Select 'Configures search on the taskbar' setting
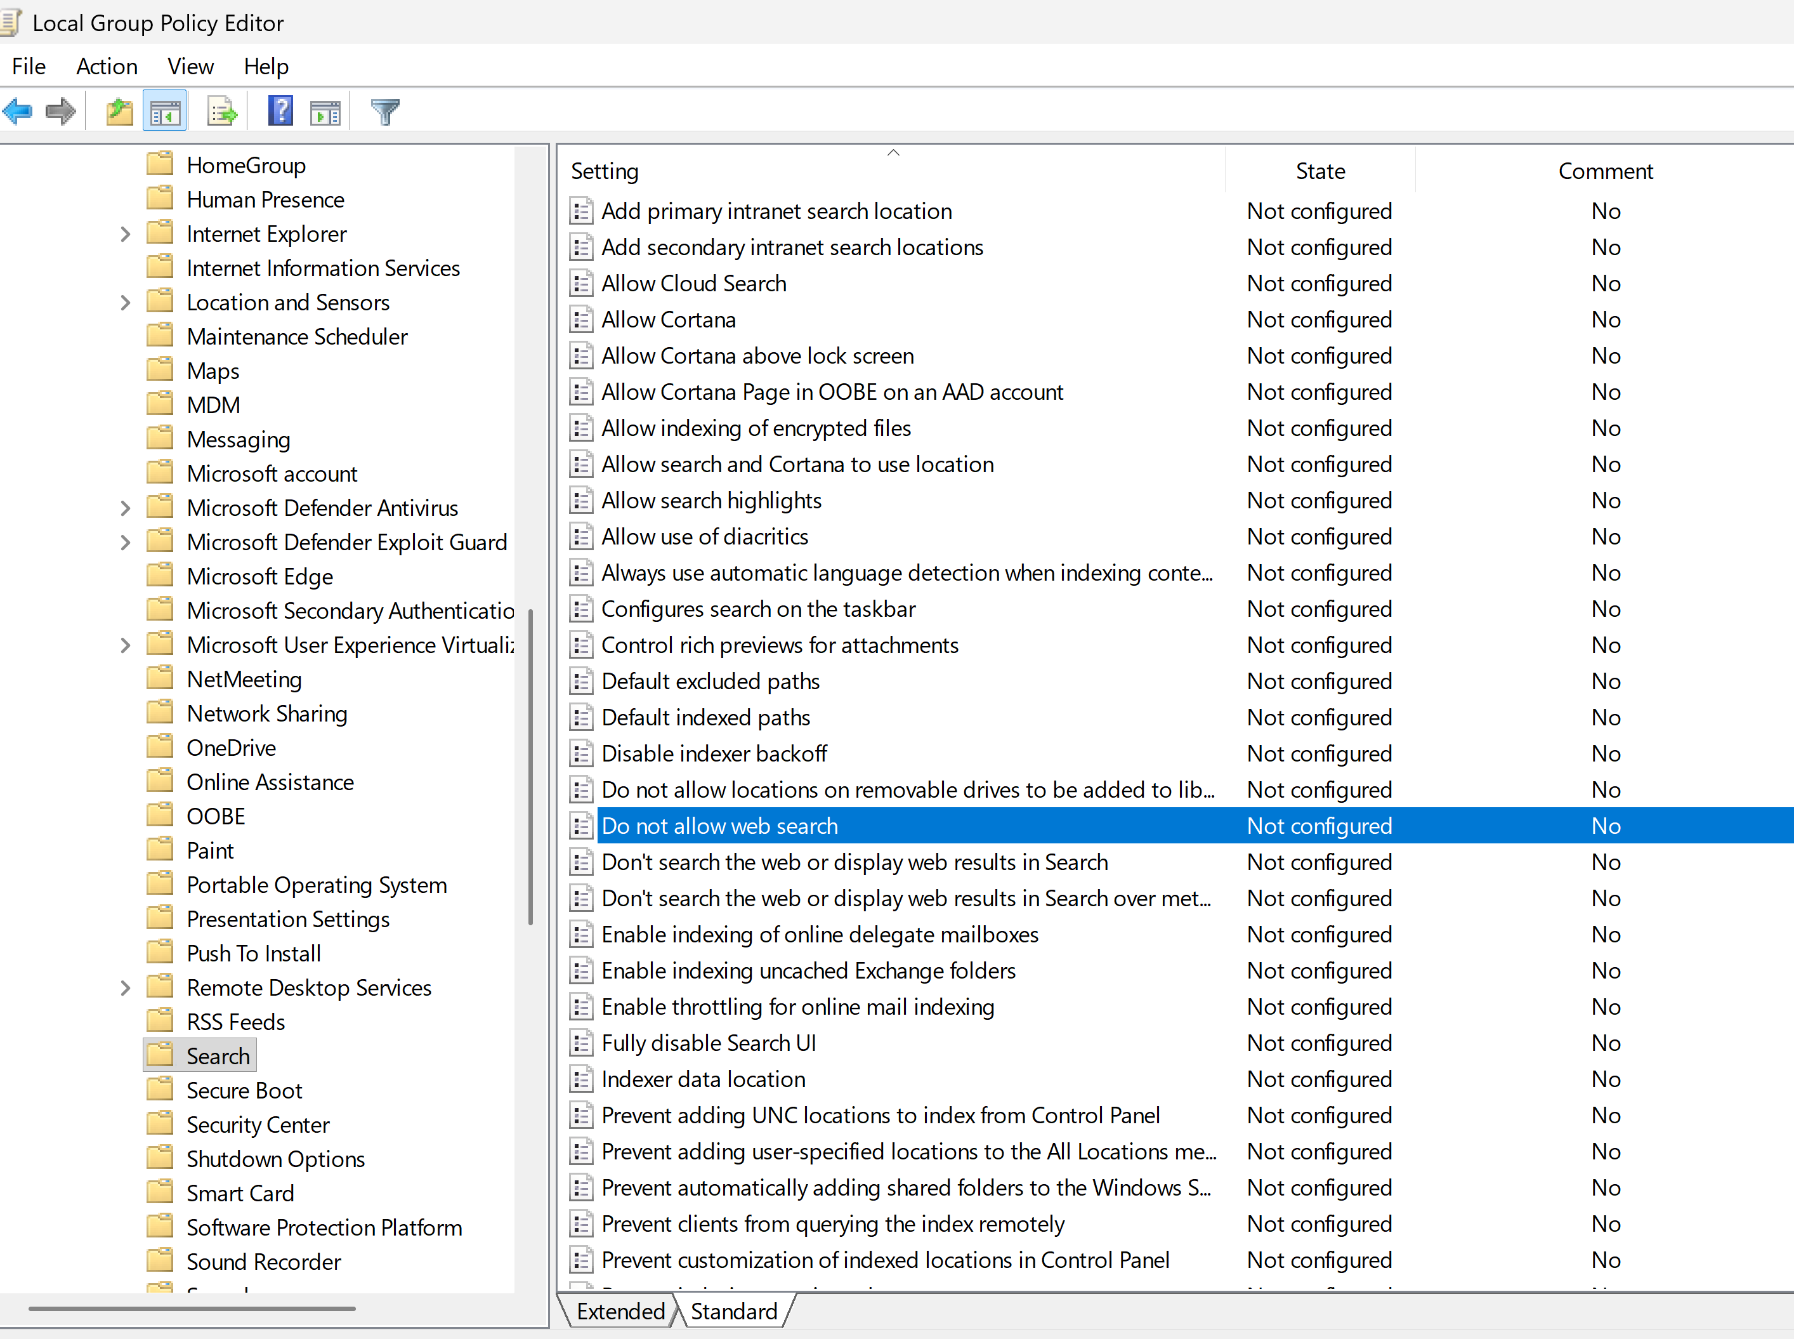 point(757,609)
